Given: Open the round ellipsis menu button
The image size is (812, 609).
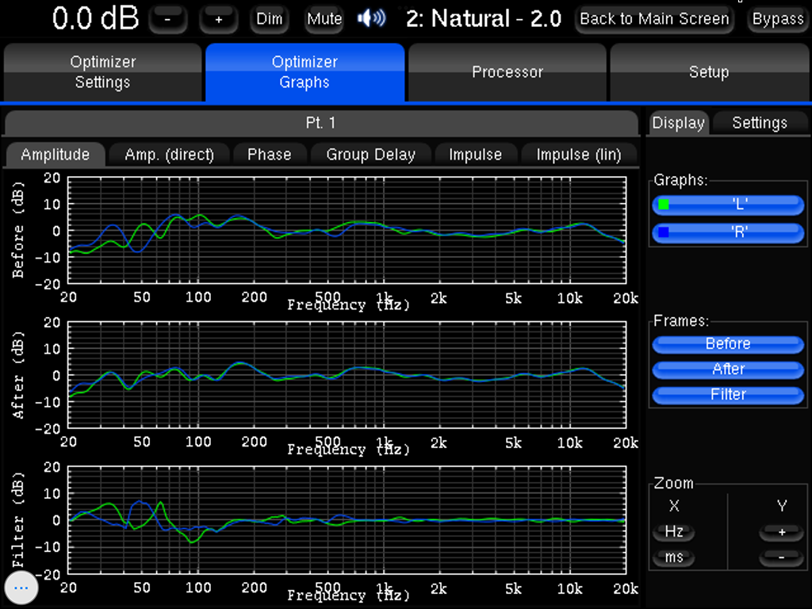Looking at the screenshot, I should coord(21,588).
